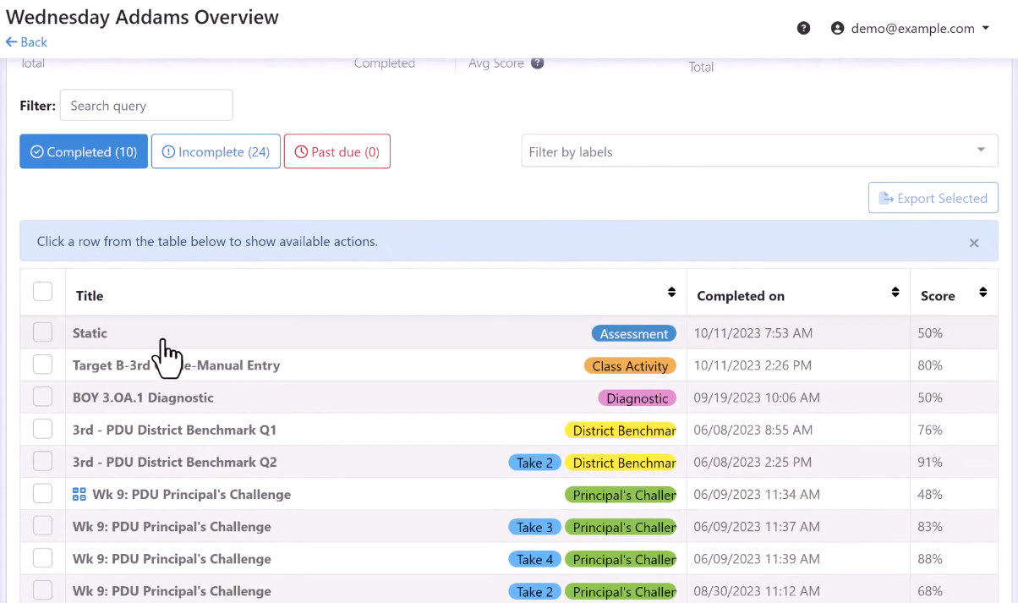Click the Take 4 badge
Image resolution: width=1018 pixels, height=603 pixels.
pos(534,558)
